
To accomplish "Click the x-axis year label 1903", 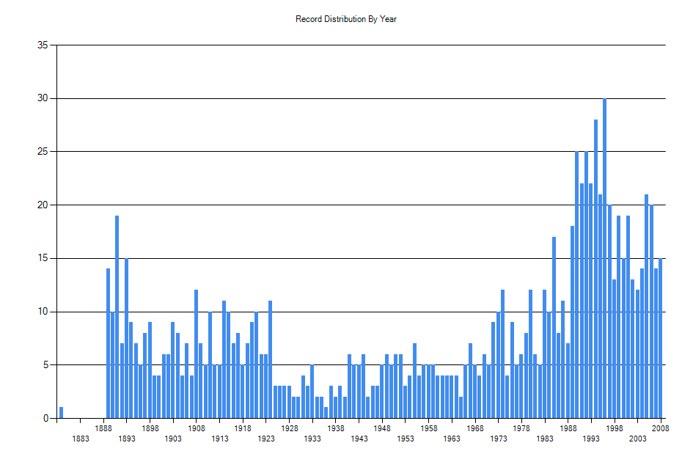I will tap(173, 439).
